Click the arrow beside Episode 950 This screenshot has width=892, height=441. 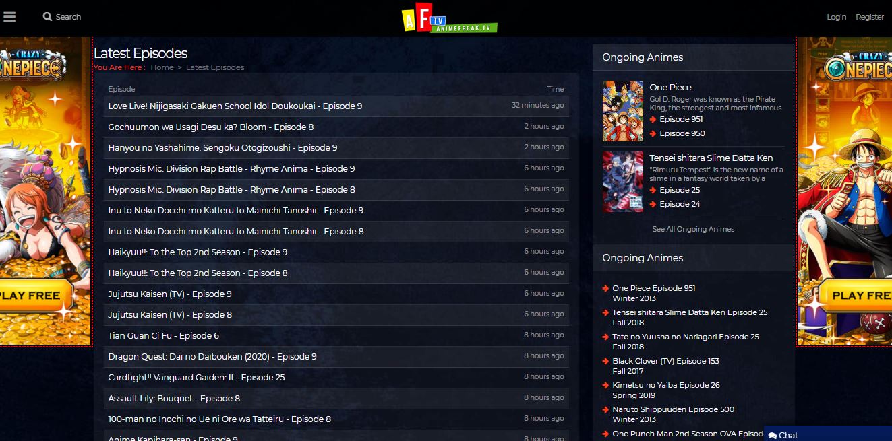tap(653, 133)
